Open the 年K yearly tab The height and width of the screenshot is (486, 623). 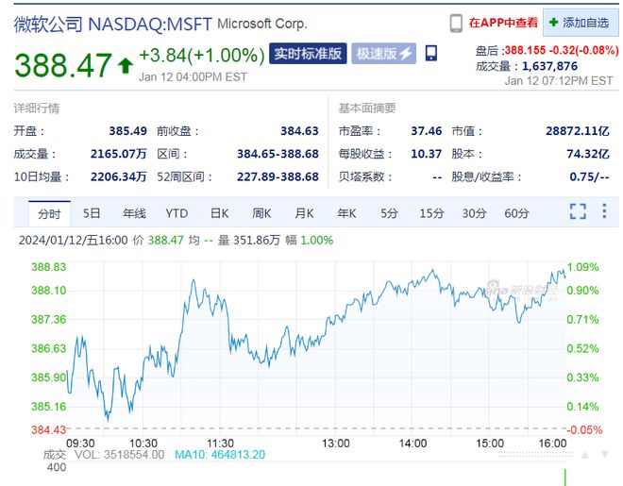coord(346,213)
